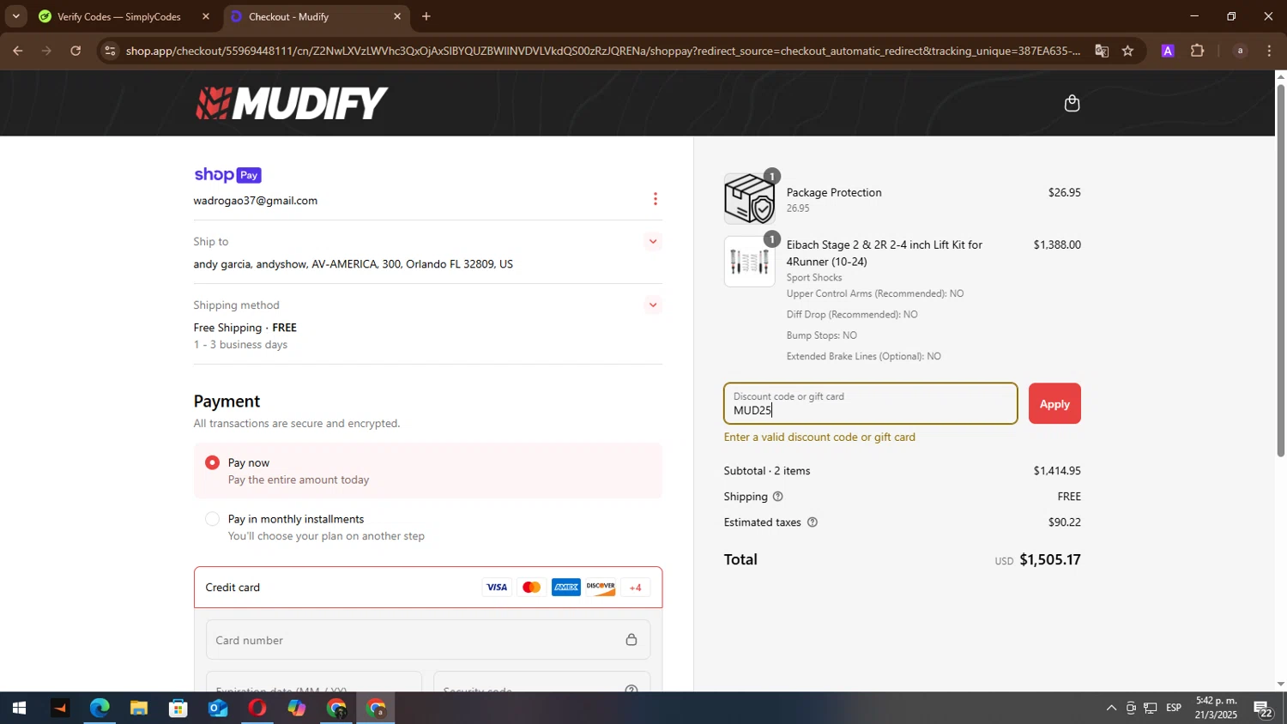The height and width of the screenshot is (724, 1287).
Task: Click the Shipping help question icon
Action: coord(778,497)
